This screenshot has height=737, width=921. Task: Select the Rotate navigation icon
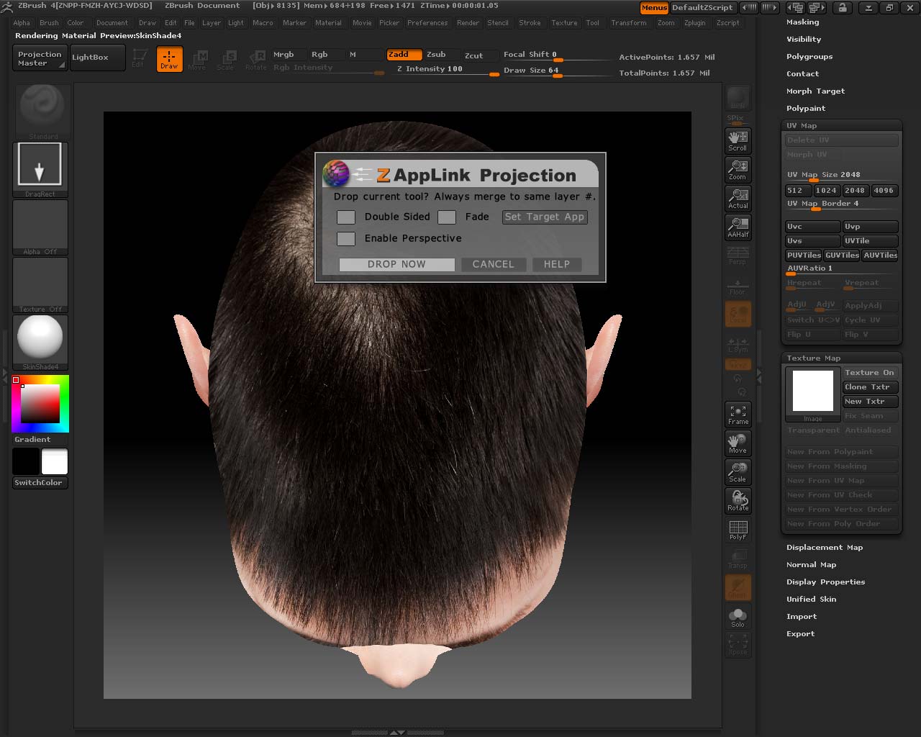(x=738, y=500)
